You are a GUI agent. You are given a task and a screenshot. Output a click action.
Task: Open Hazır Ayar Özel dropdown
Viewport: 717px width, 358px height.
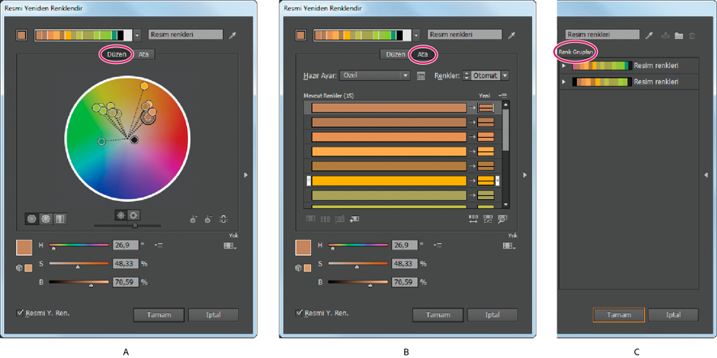[x=374, y=75]
